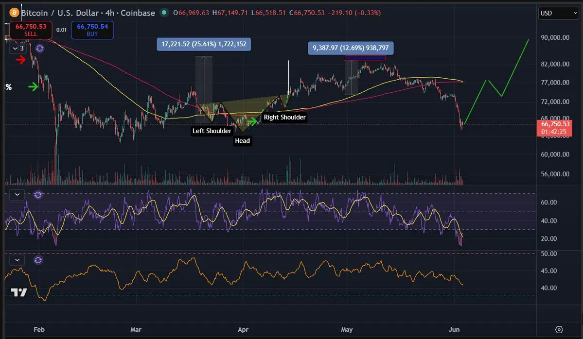583x339 pixels.
Task: Click the Jun label on time axis
Action: coord(454,329)
